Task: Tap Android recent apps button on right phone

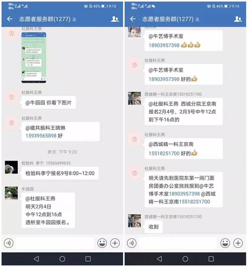Action: pos(211,259)
